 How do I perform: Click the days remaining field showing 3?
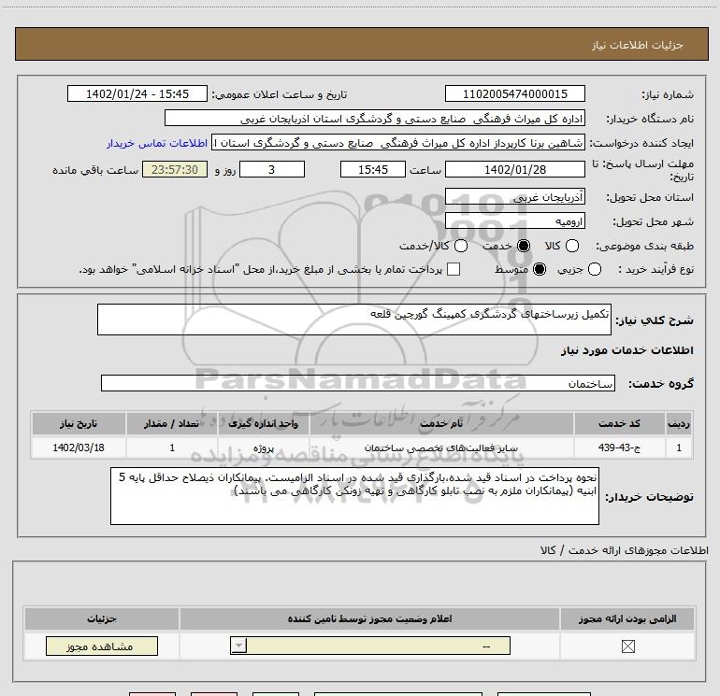272,170
